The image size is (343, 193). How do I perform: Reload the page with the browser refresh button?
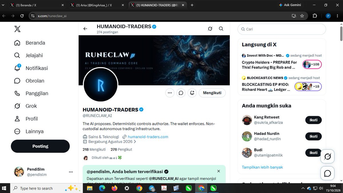tap(22, 16)
